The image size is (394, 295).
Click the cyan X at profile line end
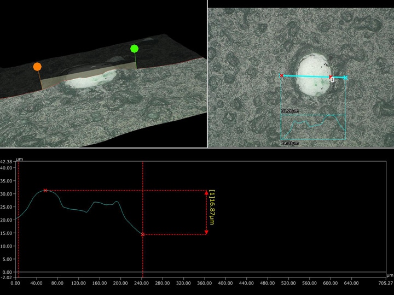pos(345,78)
